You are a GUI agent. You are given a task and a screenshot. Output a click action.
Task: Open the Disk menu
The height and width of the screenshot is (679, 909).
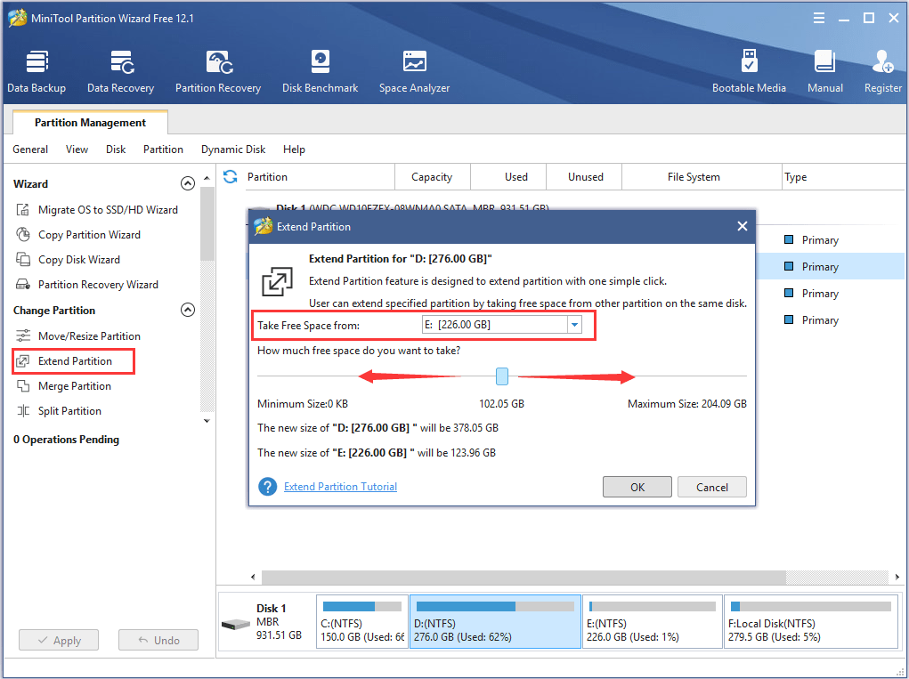[x=116, y=150]
